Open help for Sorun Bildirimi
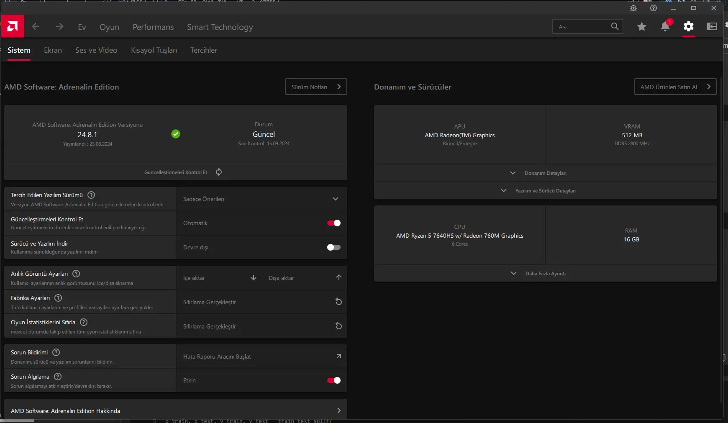Viewport: 728px width, 423px height. click(56, 352)
